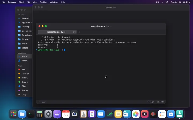Open the voice recorder waveform in dock
This screenshot has width=193, height=120.
pos(153,114)
